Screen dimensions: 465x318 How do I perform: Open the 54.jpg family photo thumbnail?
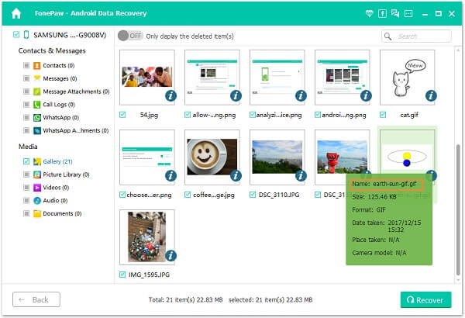(x=147, y=78)
